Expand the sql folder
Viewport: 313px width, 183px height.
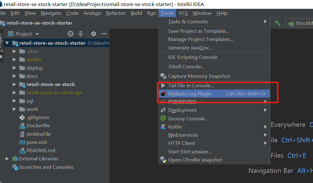14,101
